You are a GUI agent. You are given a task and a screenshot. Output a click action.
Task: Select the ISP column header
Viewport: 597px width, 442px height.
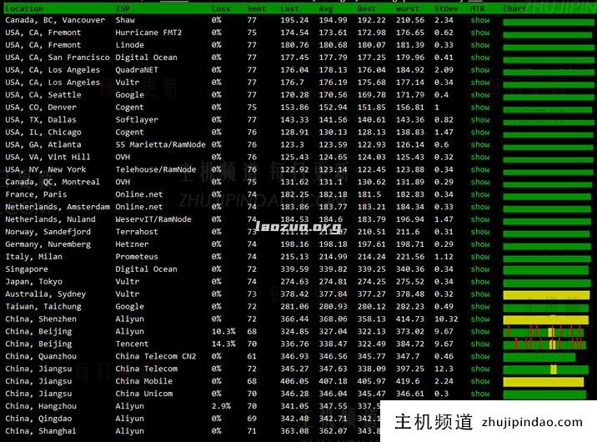click(123, 8)
